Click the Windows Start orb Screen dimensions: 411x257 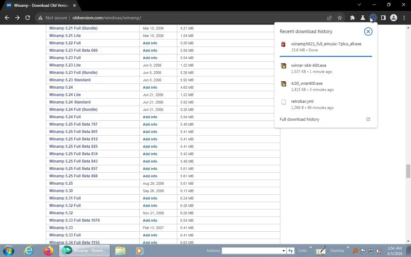pyautogui.click(x=8, y=251)
